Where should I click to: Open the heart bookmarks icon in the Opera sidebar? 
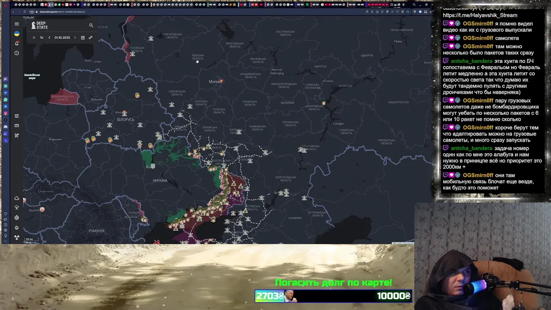tap(6, 214)
